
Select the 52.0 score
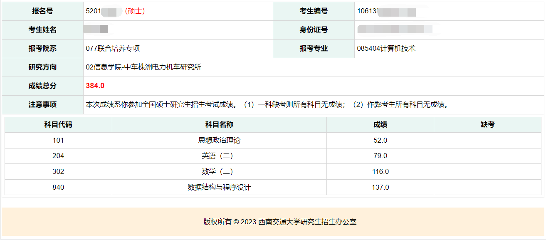click(380, 141)
